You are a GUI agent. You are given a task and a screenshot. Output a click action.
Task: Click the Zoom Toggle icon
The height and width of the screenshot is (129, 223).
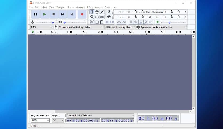151,22
